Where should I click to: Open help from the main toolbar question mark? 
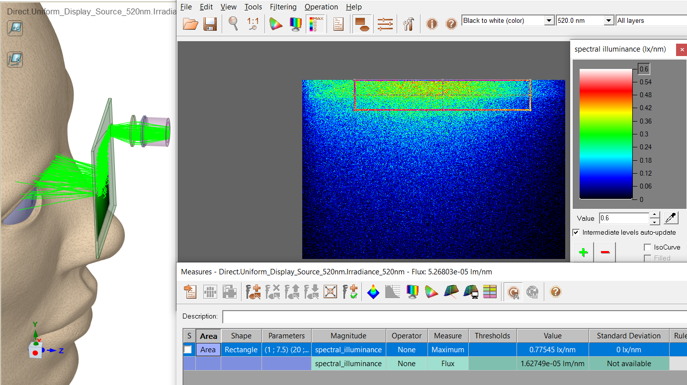(451, 23)
